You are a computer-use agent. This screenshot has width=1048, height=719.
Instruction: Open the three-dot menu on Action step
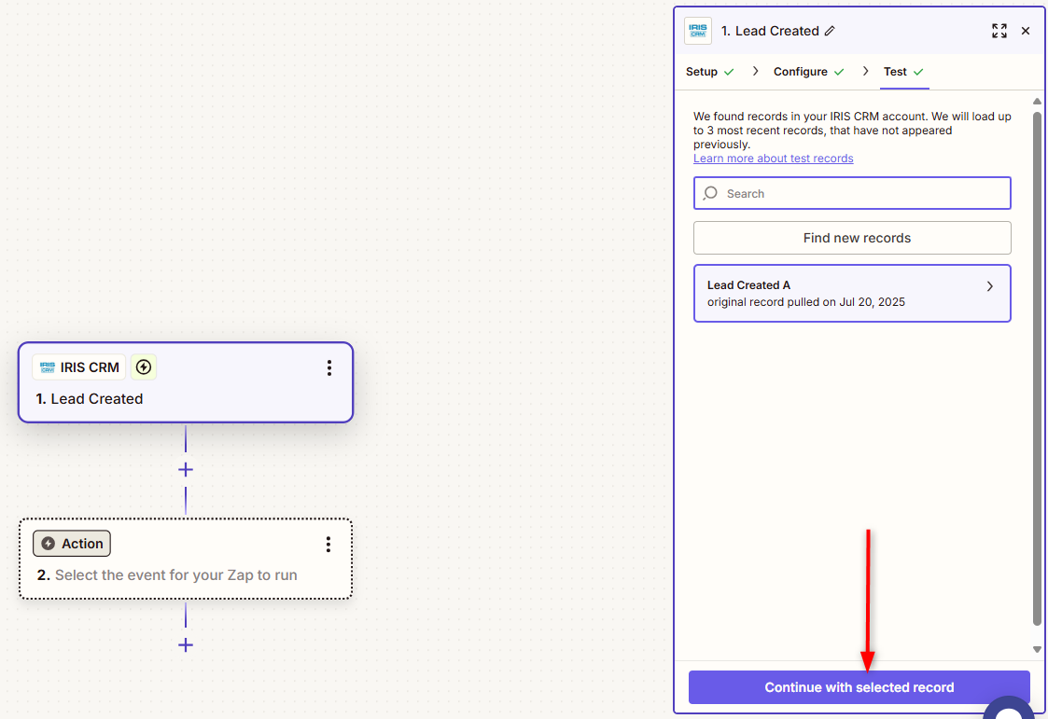(x=328, y=544)
